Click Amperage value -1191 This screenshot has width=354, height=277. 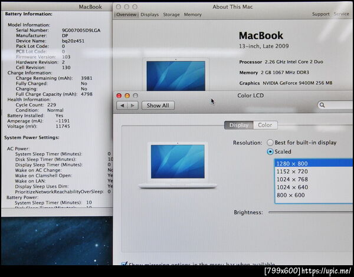tap(63, 121)
